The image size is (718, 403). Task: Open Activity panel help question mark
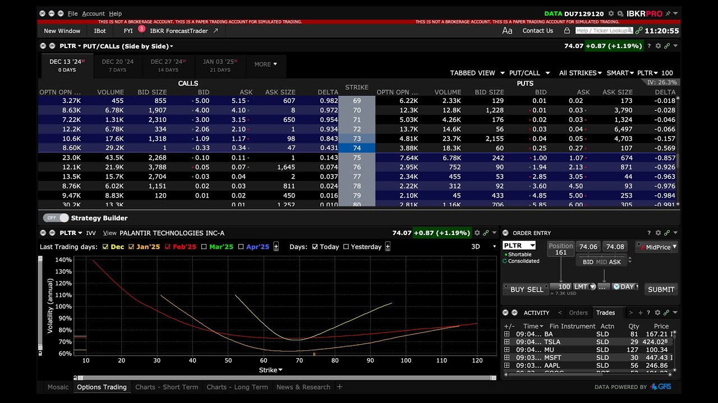coord(649,313)
